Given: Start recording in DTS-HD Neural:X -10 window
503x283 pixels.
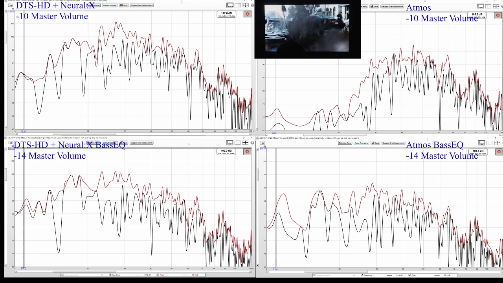Looking at the screenshot, I should click(x=247, y=14).
